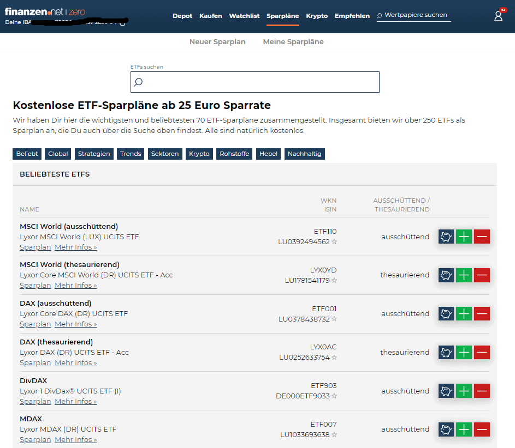Open Empfehlen in the top menu

click(352, 16)
